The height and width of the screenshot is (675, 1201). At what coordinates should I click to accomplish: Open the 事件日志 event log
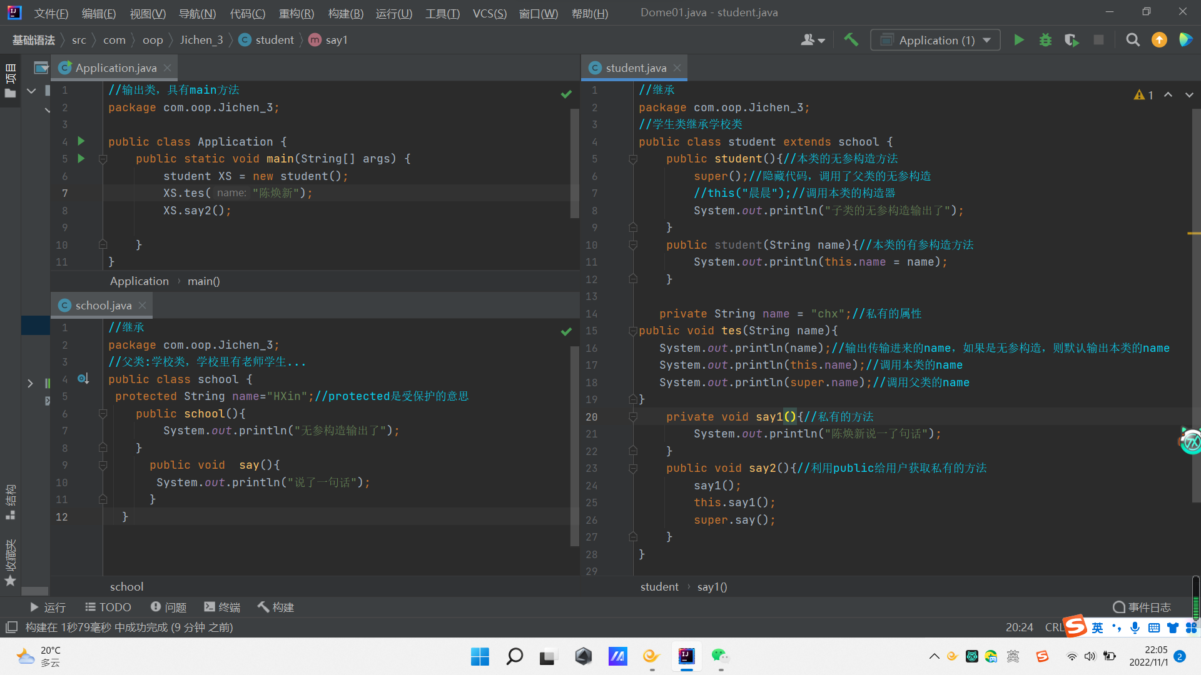(1142, 607)
